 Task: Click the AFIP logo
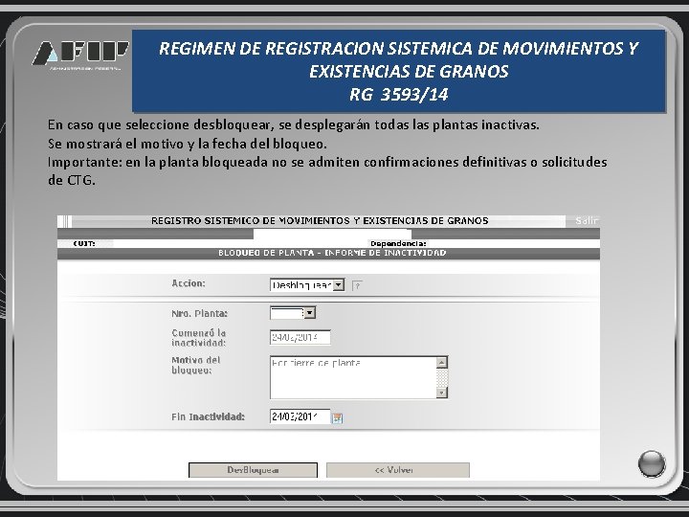[x=80, y=54]
